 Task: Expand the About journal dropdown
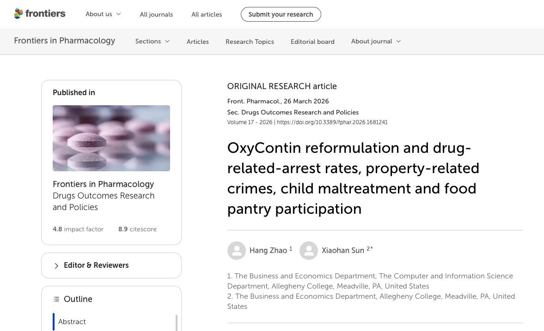coord(376,41)
